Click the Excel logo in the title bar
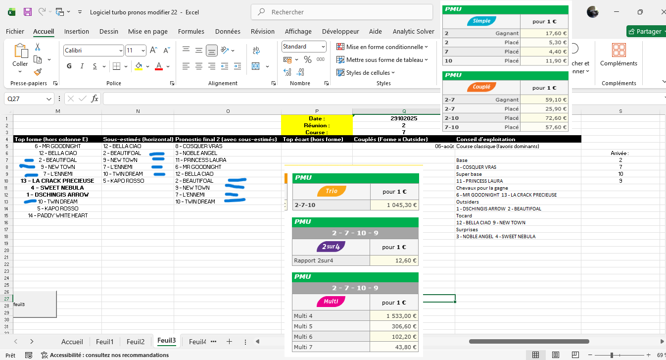Image resolution: width=666 pixels, height=360 pixels. pyautogui.click(x=11, y=12)
